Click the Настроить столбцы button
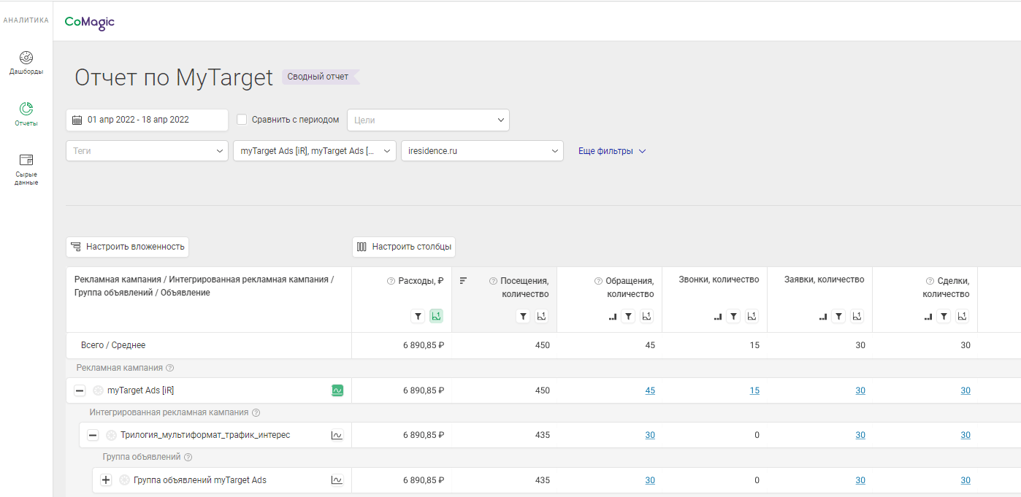 404,247
